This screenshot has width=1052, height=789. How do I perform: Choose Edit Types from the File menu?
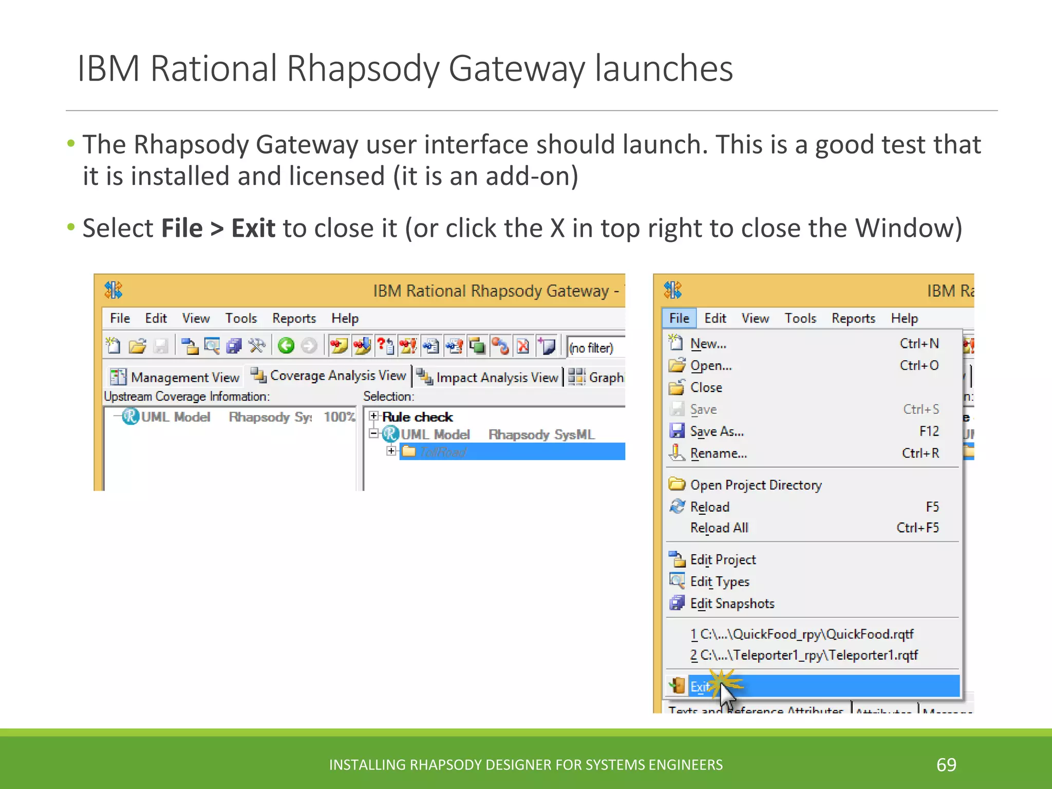coord(813,581)
